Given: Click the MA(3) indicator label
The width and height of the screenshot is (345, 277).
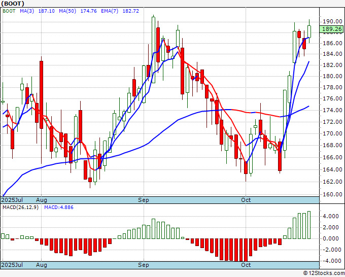Looking at the screenshot, I should pos(27,11).
